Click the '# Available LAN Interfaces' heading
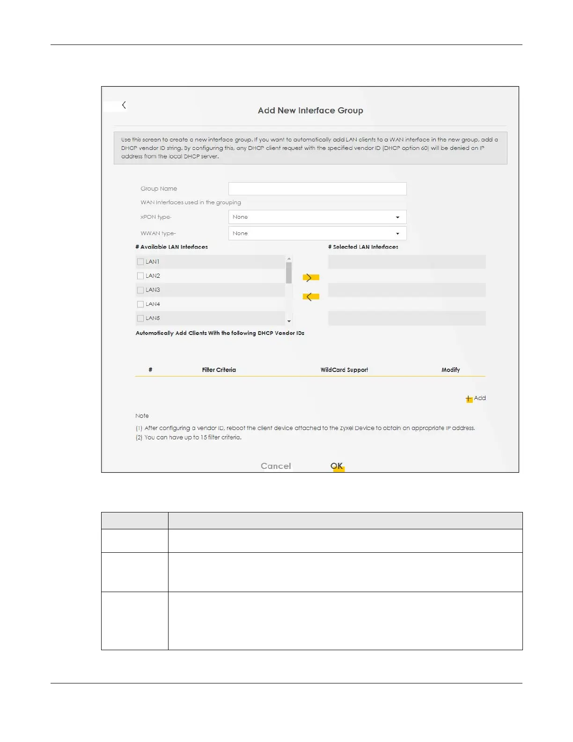This screenshot has width=573, height=742. pos(172,247)
